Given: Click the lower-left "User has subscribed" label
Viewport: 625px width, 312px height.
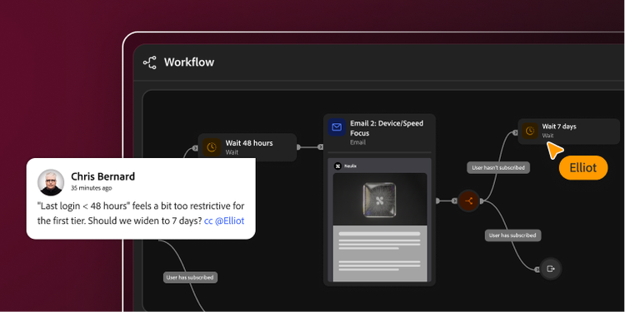Looking at the screenshot, I should click(x=190, y=277).
